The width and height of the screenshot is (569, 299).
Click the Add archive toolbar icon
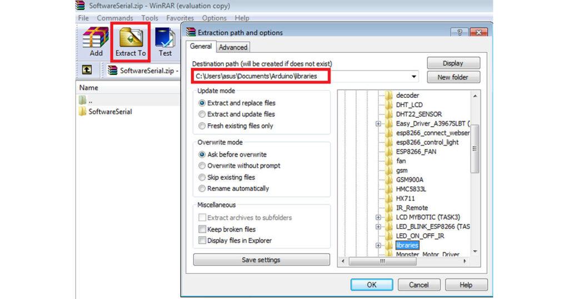point(96,42)
